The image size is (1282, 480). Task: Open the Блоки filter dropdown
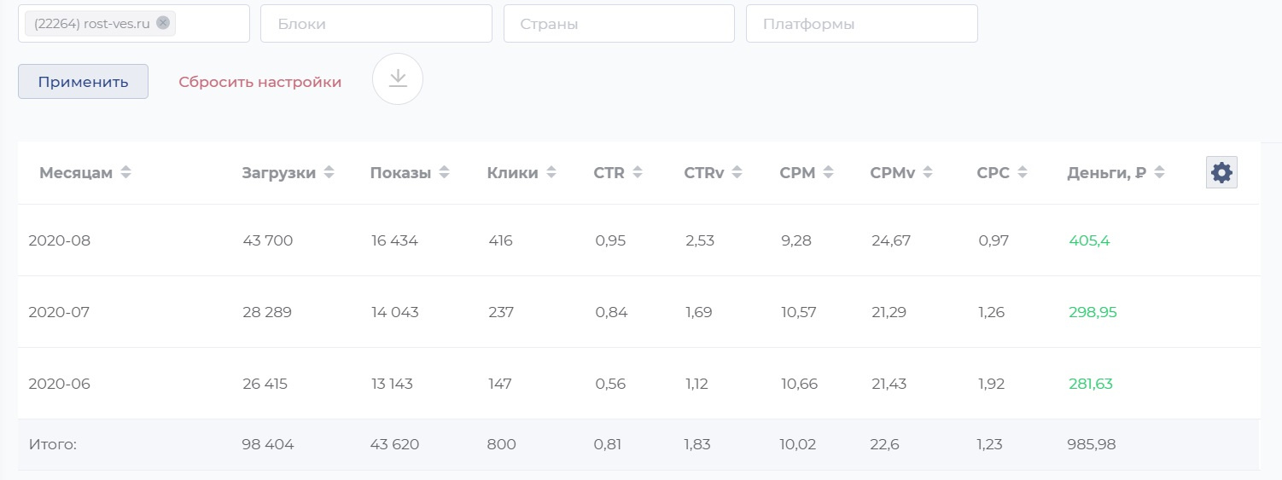(376, 24)
